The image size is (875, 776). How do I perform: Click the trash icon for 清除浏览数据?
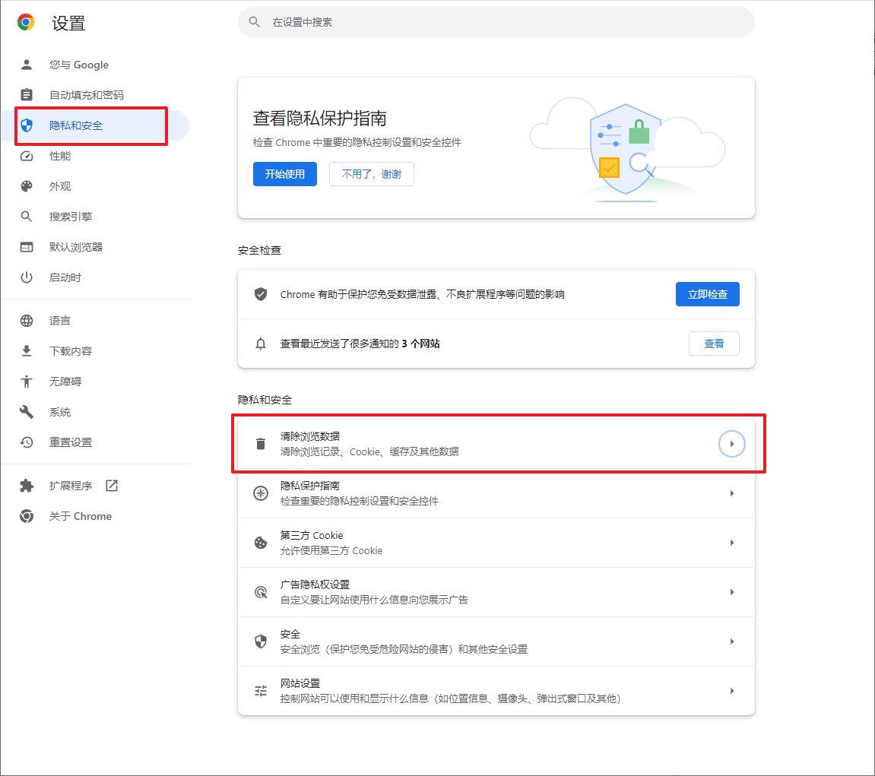click(x=261, y=444)
